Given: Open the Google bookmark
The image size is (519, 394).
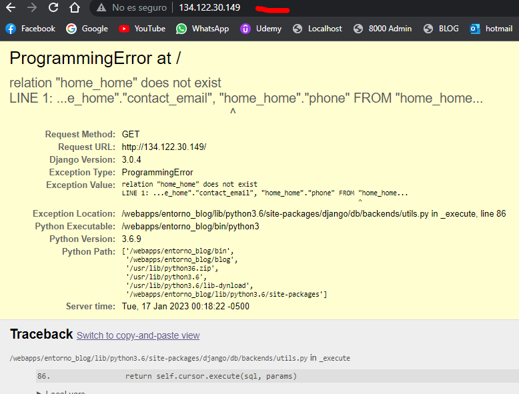Looking at the screenshot, I should pos(87,29).
